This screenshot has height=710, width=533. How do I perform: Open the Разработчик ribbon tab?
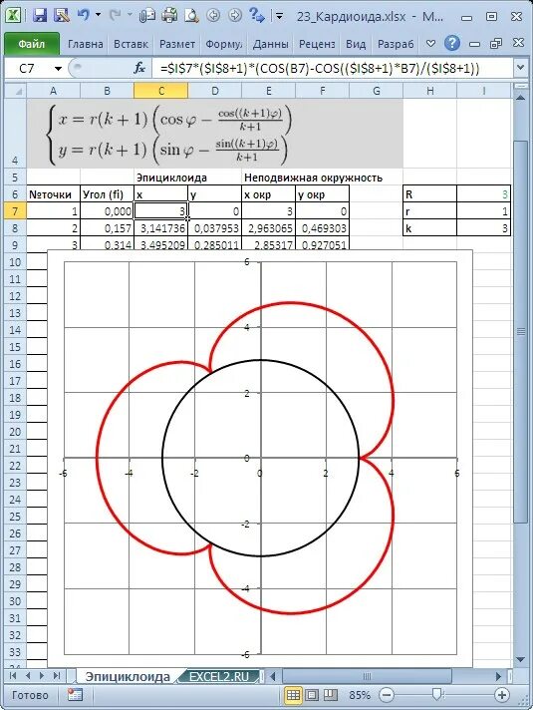(396, 44)
